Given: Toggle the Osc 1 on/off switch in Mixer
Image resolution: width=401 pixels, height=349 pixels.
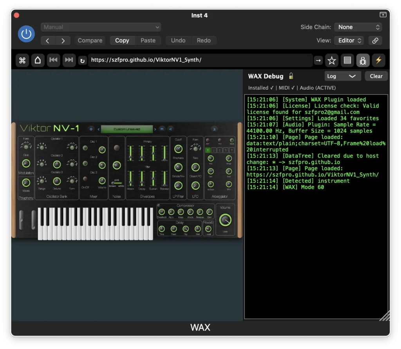Looking at the screenshot, I should coord(85,148).
